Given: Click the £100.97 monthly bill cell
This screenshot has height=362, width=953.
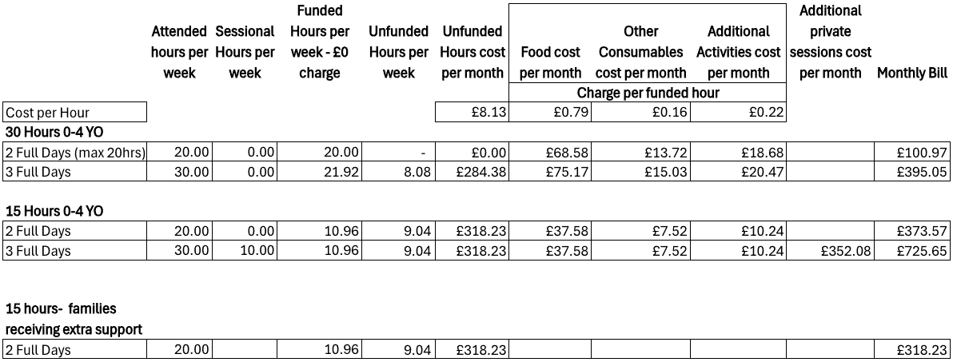Looking at the screenshot, I should (x=911, y=152).
